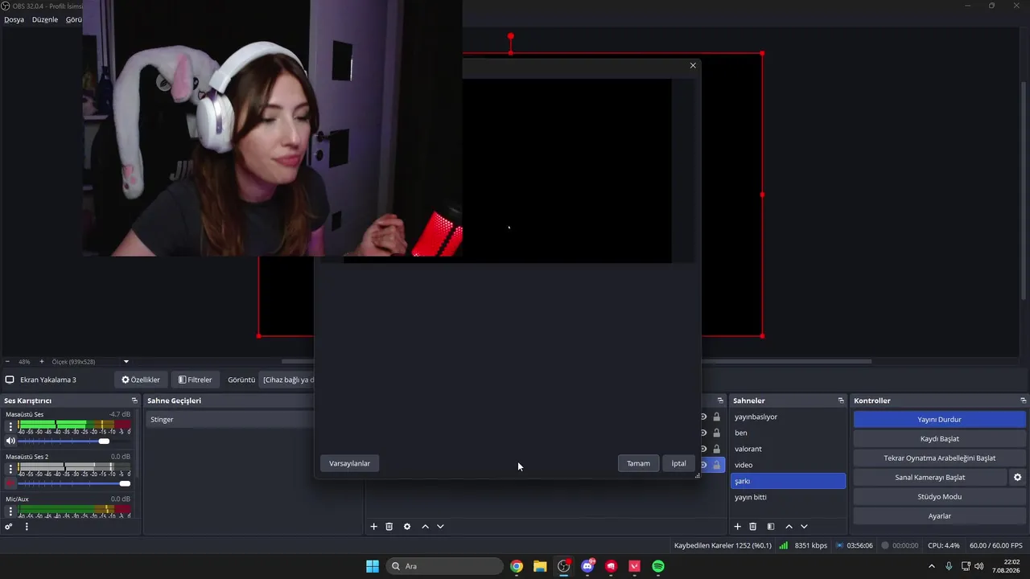Toggle lock on third source row
1030x579 pixels.
[x=717, y=449]
